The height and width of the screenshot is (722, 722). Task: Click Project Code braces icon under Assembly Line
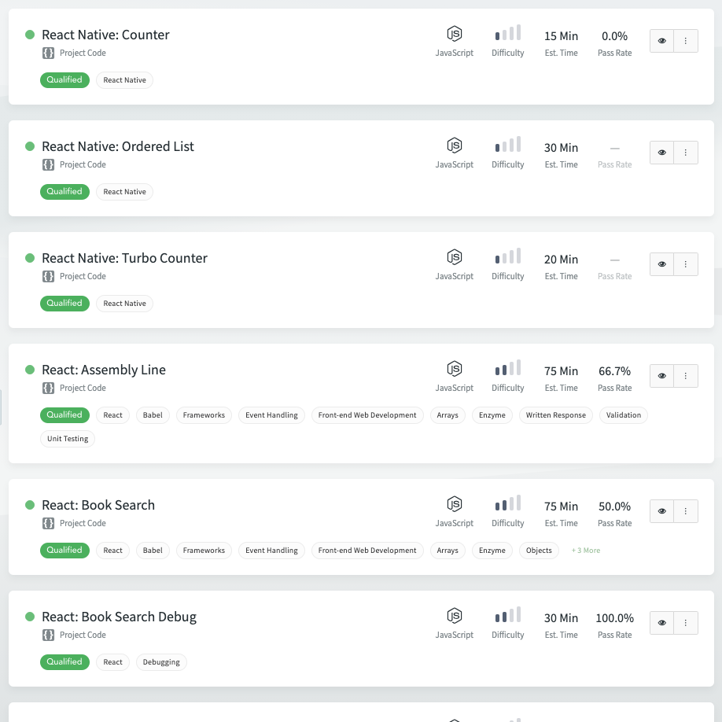[x=48, y=389]
